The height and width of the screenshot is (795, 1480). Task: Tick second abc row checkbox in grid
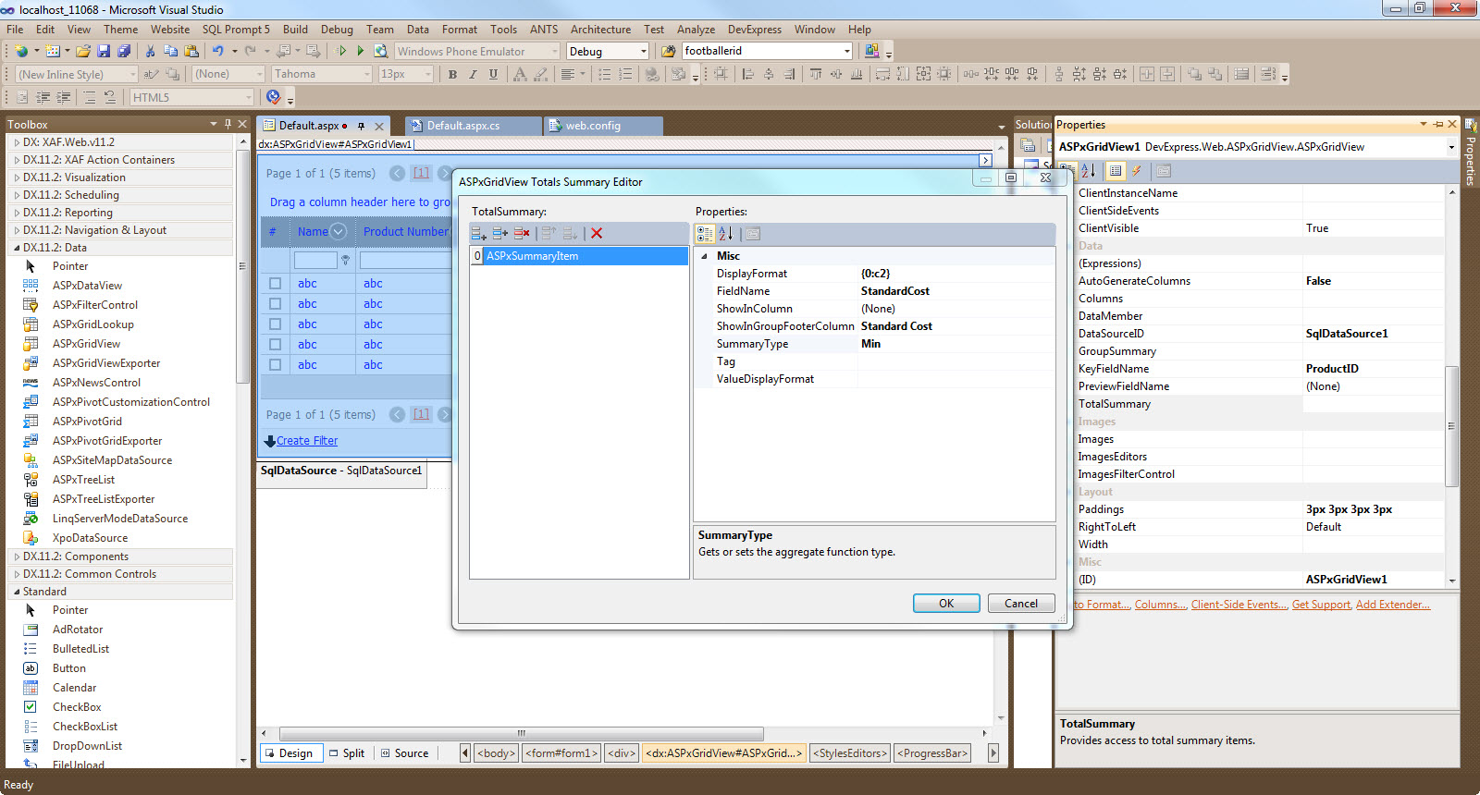pyautogui.click(x=275, y=304)
